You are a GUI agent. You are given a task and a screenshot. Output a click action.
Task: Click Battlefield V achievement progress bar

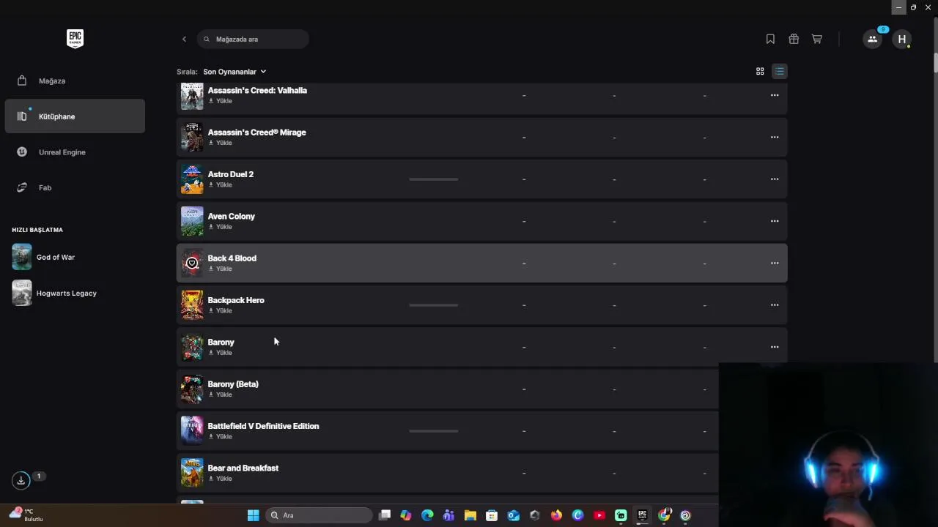coord(434,431)
